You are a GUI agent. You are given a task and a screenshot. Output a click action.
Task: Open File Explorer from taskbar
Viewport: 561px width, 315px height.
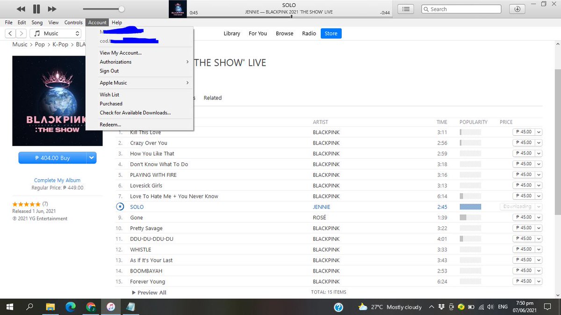(50, 307)
